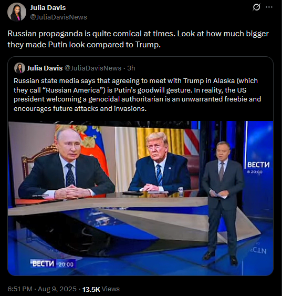Click the ВЕСТИ 20:00 watermark badge in the image
The height and width of the screenshot is (296, 282).
pos(53,264)
